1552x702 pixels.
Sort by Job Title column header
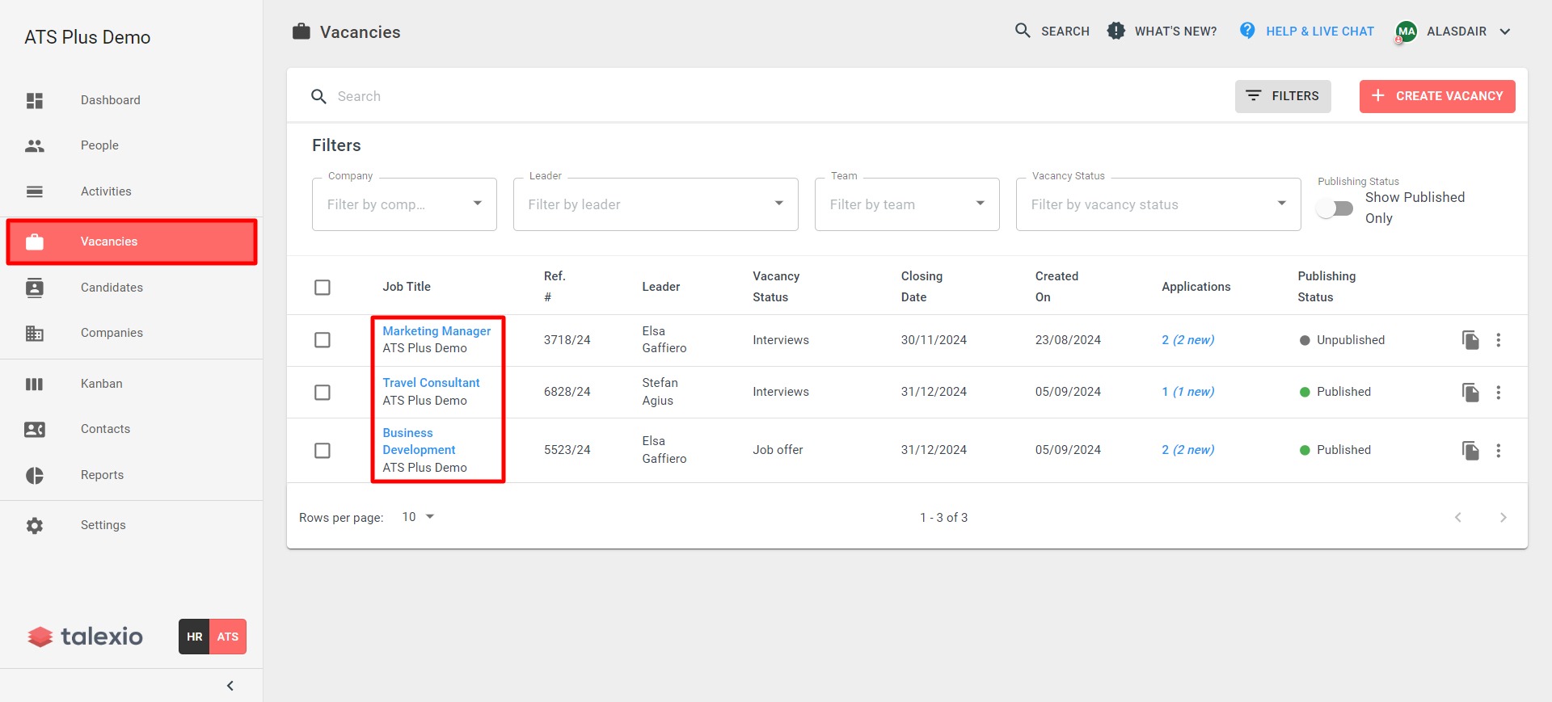[407, 287]
